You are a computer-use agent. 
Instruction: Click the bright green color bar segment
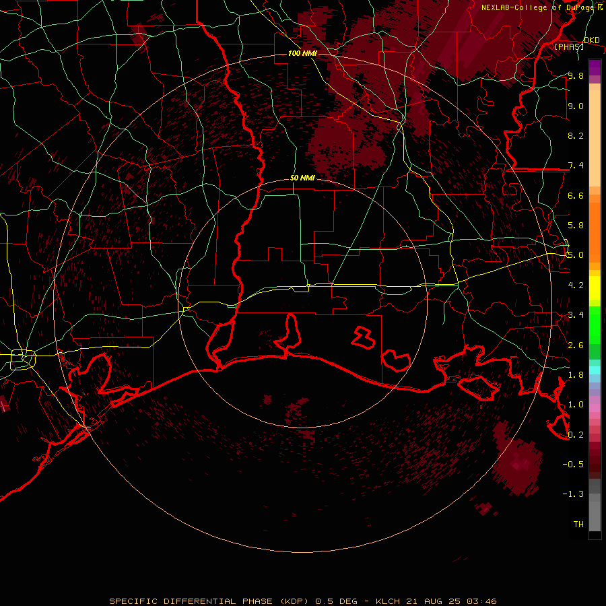click(595, 325)
